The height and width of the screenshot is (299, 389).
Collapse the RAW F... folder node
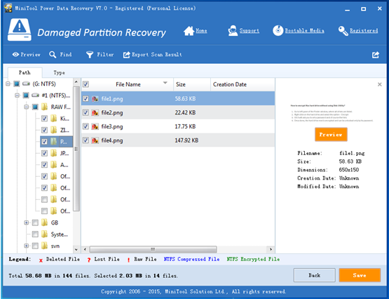point(27,107)
